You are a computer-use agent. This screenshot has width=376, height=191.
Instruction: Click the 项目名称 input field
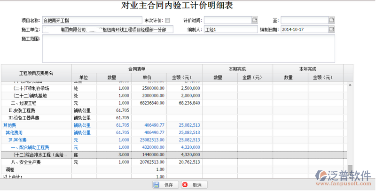(x=92, y=21)
